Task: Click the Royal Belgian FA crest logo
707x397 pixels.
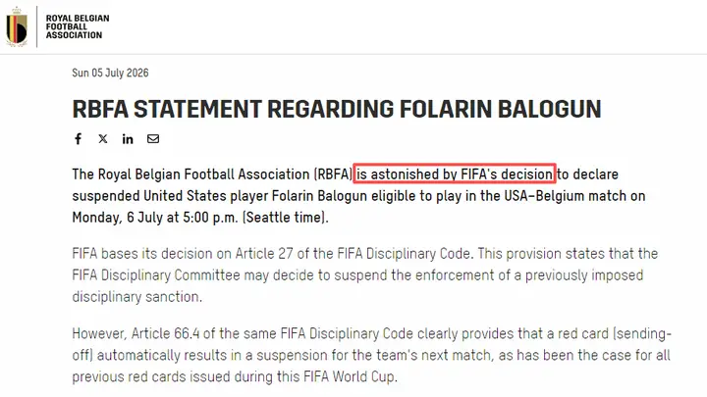Action: 17,26
